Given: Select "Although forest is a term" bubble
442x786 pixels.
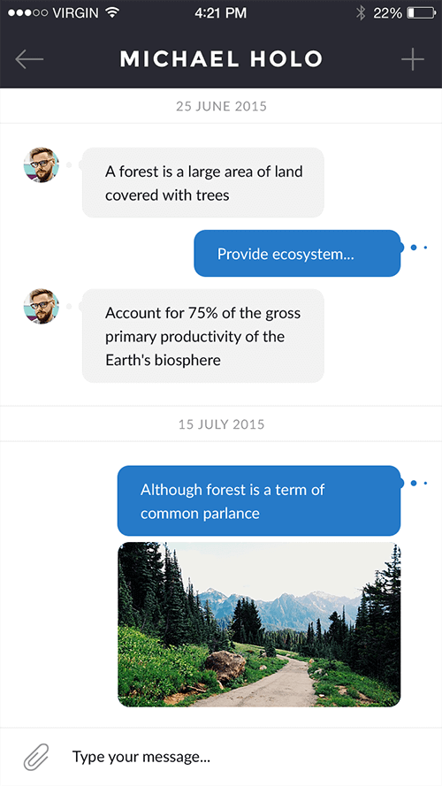Looking at the screenshot, I should (259, 500).
